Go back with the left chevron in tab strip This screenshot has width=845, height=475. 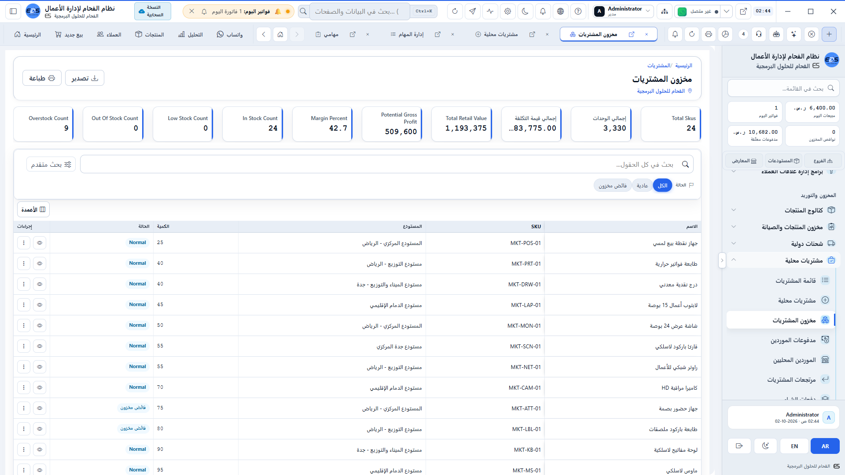pyautogui.click(x=263, y=34)
